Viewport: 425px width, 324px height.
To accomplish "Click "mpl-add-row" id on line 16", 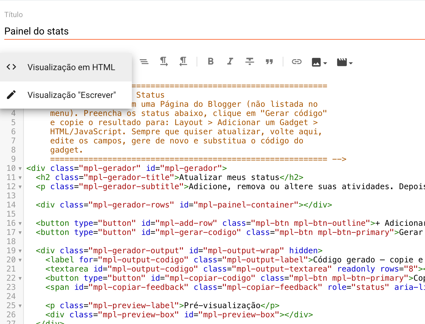I will (186, 223).
